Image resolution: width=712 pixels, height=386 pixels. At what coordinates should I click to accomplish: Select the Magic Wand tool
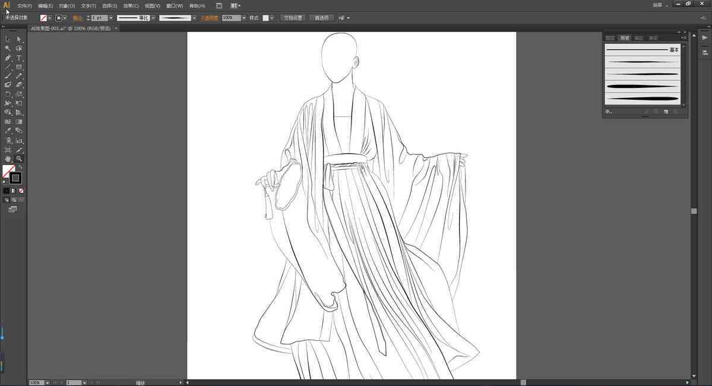click(8, 49)
